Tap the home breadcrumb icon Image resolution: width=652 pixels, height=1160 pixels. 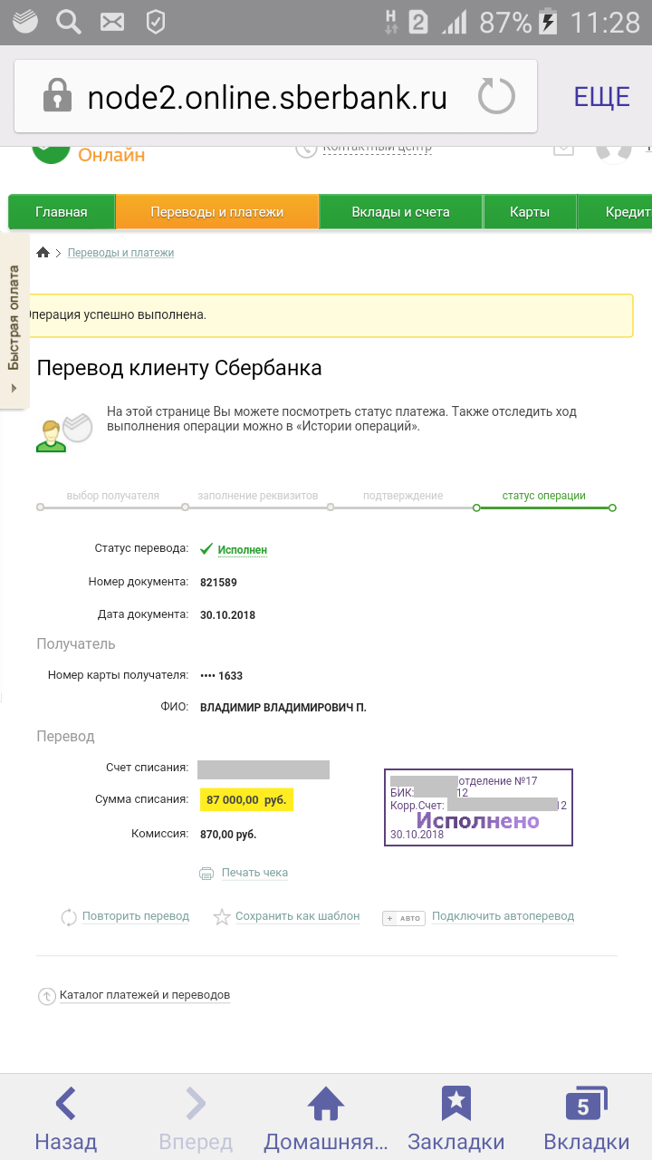point(43,253)
